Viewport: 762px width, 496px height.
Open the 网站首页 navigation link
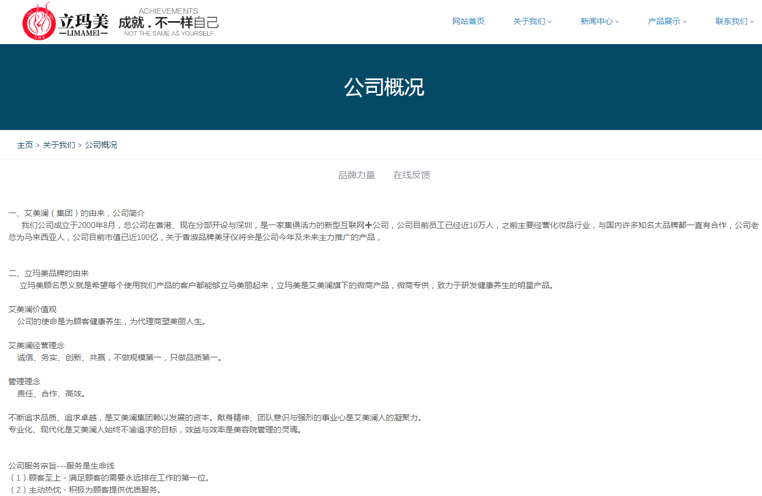(x=468, y=21)
